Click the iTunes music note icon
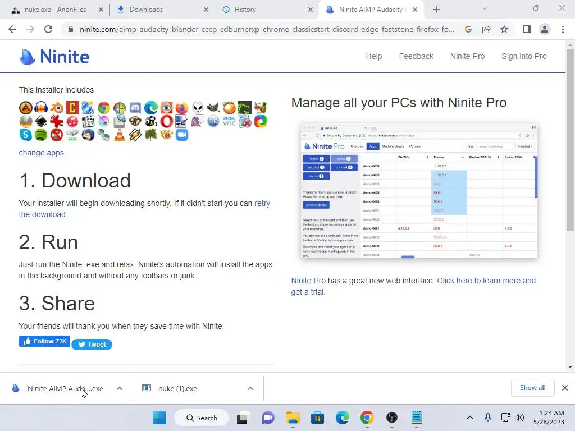This screenshot has width=575, height=431. [72, 121]
